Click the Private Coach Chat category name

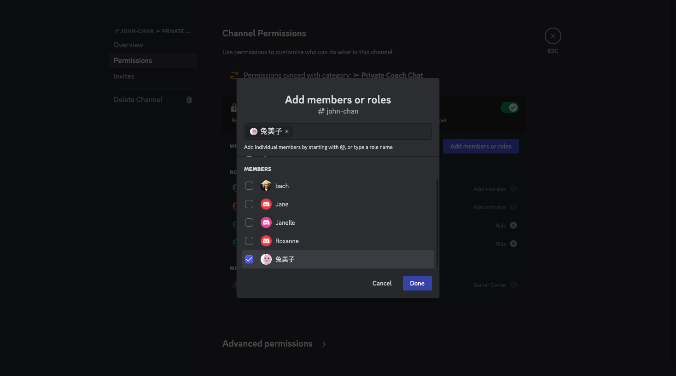point(392,75)
